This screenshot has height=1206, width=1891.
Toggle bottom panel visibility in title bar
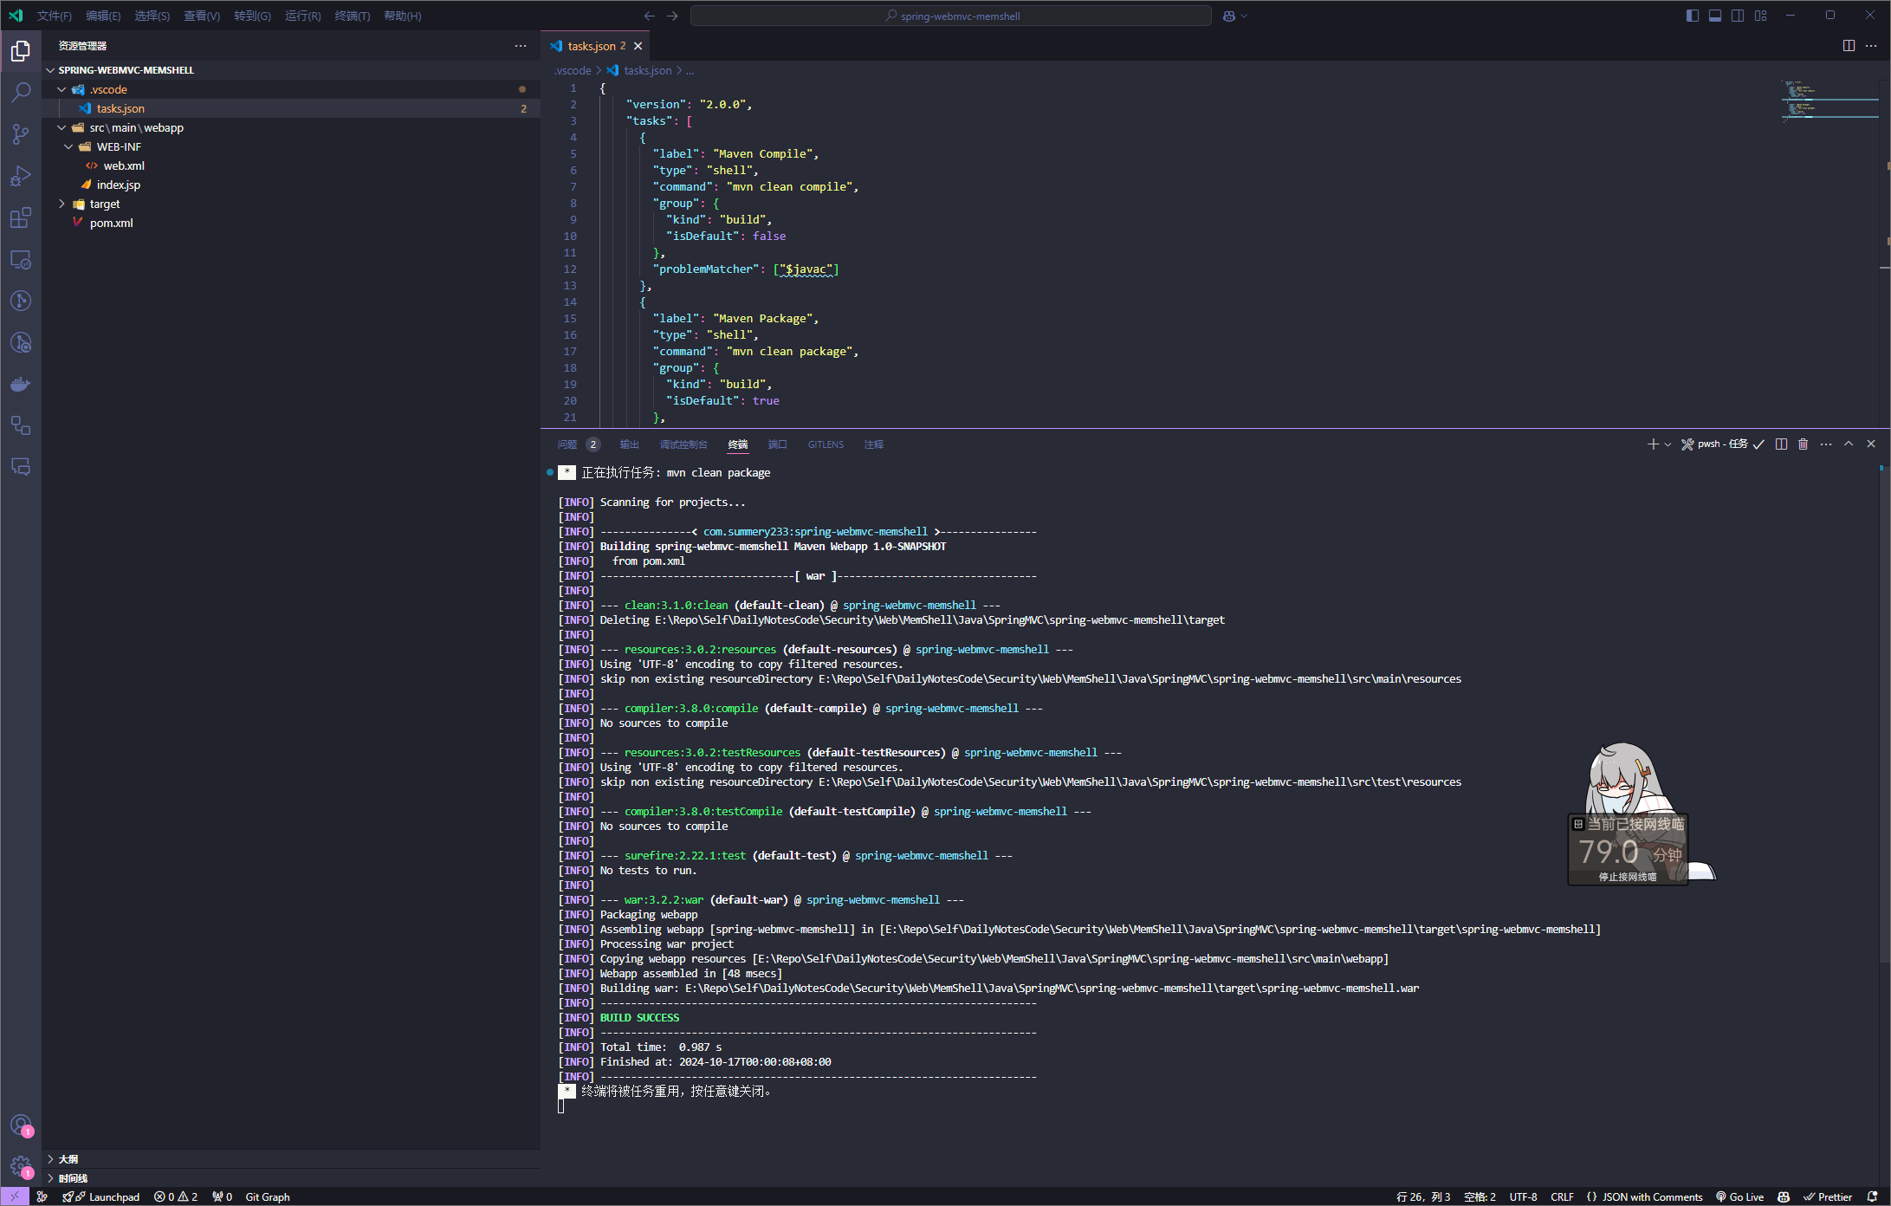(1714, 16)
